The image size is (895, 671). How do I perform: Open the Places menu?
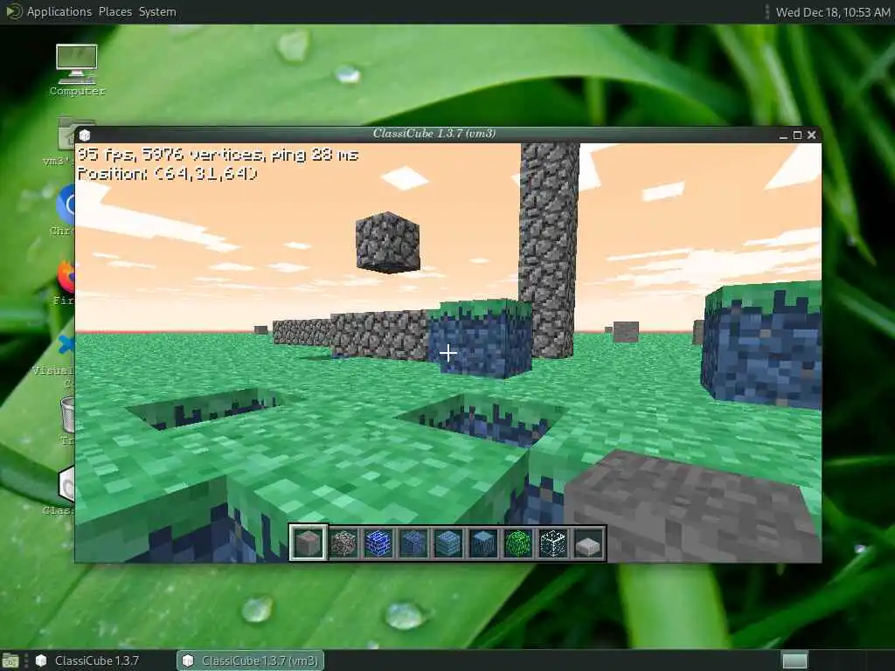pos(114,11)
